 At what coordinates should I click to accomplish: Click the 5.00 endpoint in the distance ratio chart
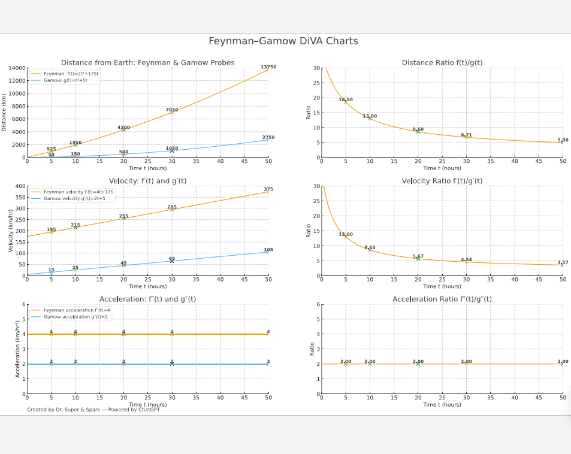[562, 143]
